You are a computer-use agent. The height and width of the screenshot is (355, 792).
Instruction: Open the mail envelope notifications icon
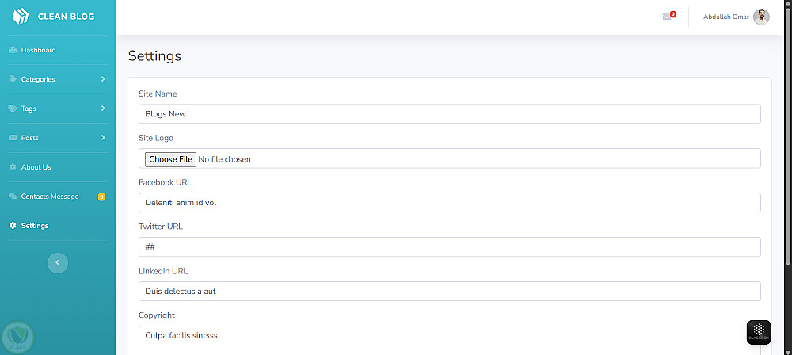[667, 17]
